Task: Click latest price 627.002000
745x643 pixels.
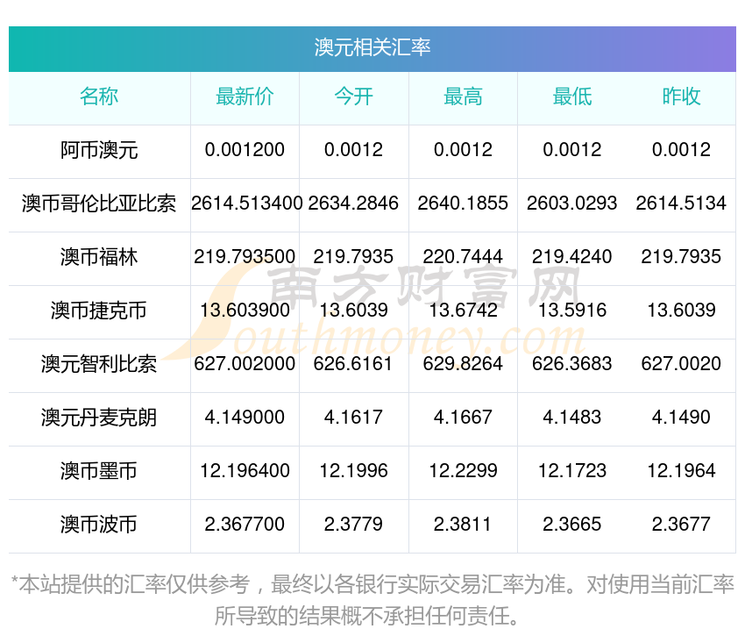Action: click(x=245, y=364)
